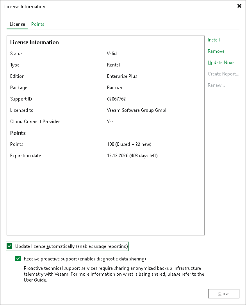Click the Install license link
This screenshot has width=246, height=305.
tap(214, 40)
